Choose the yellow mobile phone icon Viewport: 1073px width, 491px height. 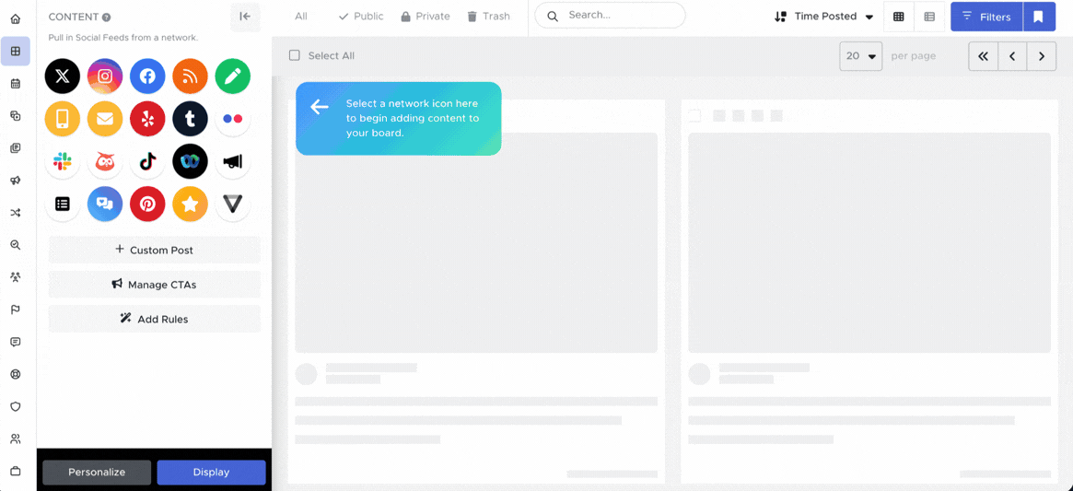(63, 119)
